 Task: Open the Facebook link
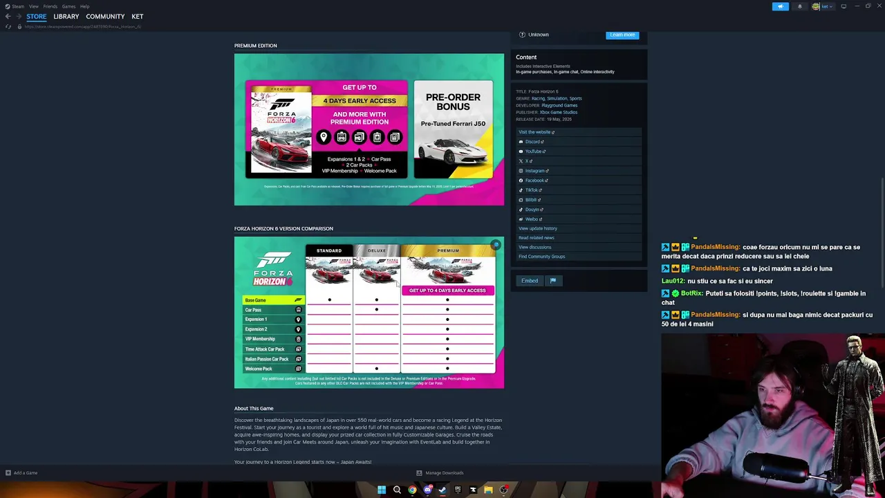(x=533, y=180)
